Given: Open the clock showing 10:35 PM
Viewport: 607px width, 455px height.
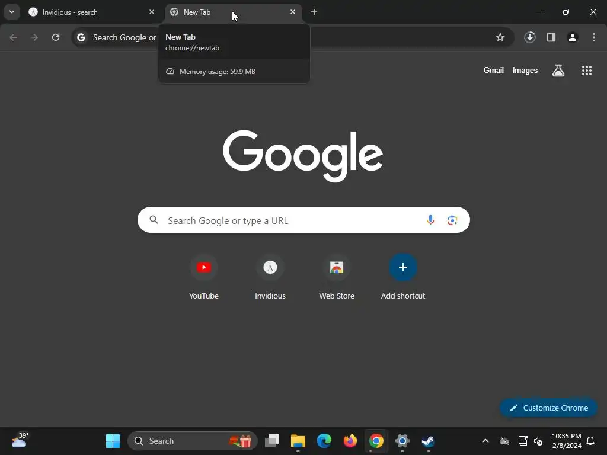Looking at the screenshot, I should point(566,441).
